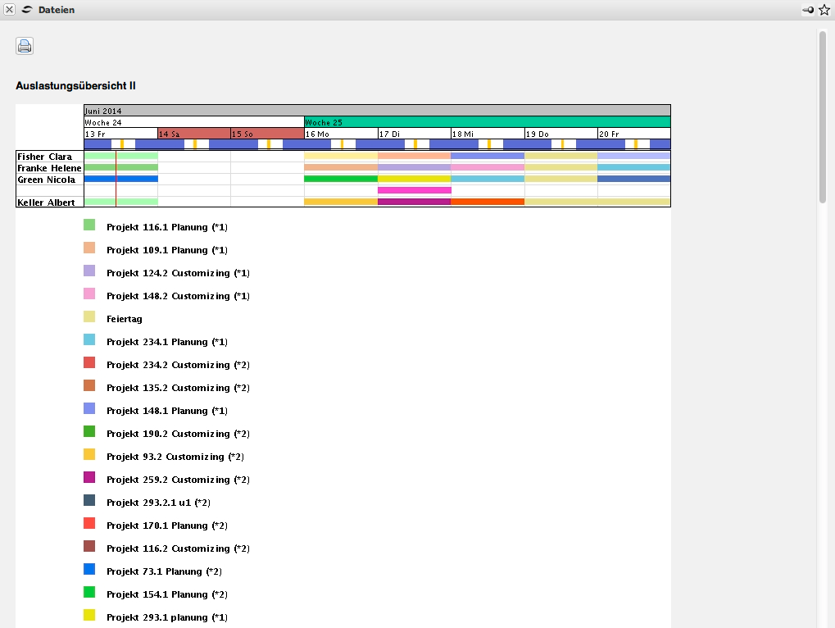
Task: Click Keller Albert's orange-red bar on 18 Mi
Action: point(487,202)
